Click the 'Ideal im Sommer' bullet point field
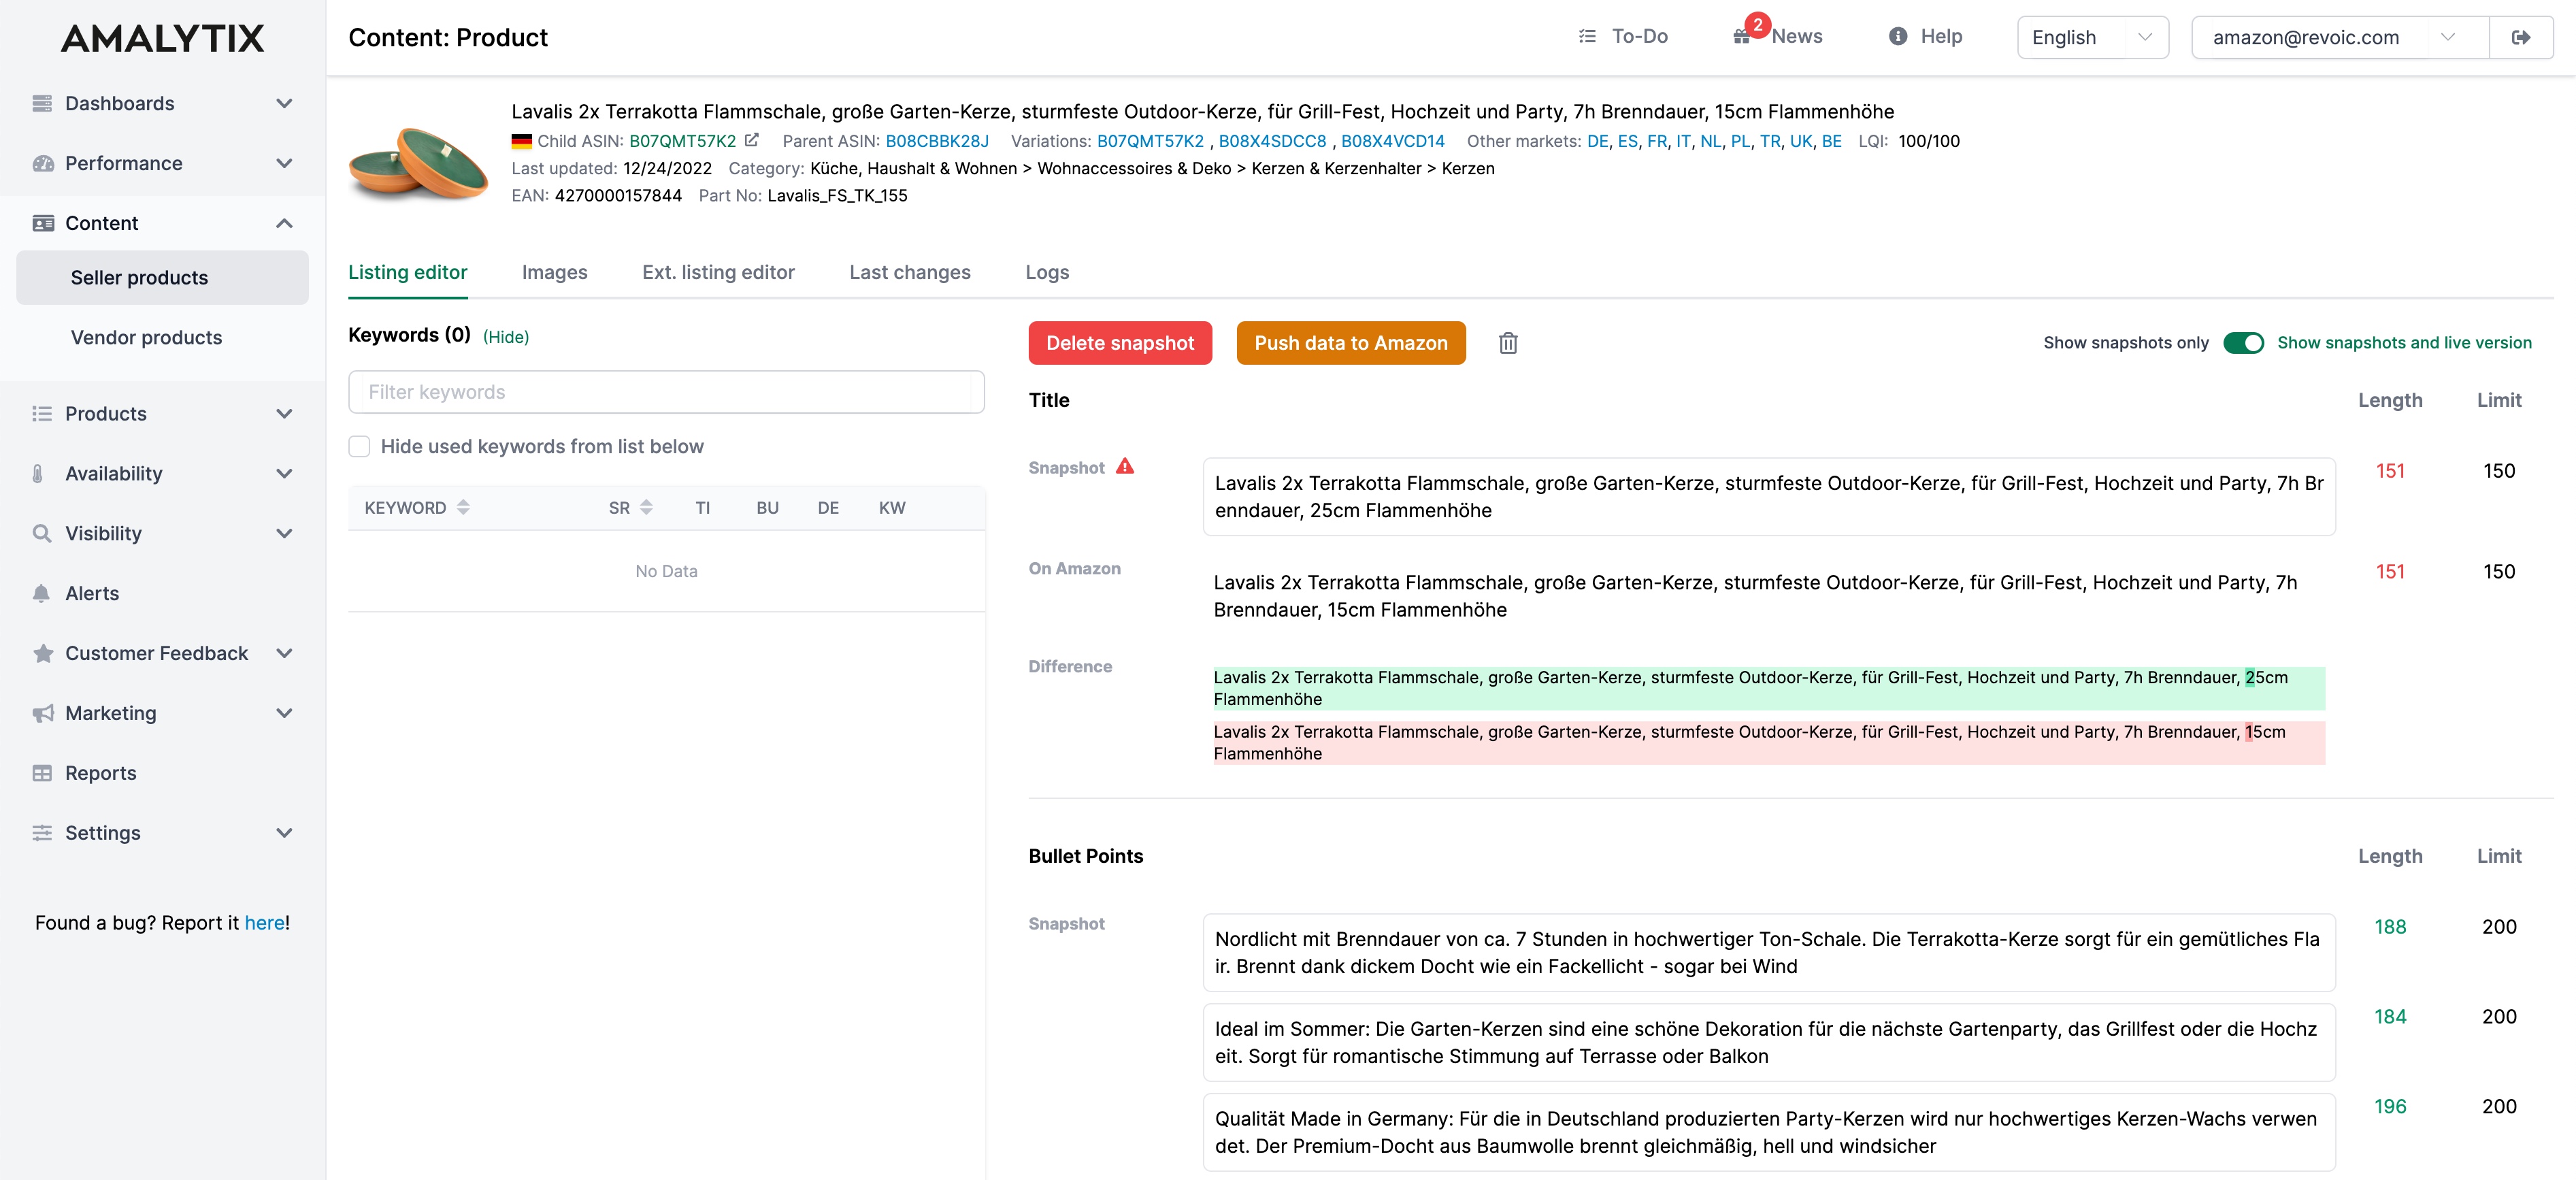2576x1180 pixels. tap(1768, 1042)
